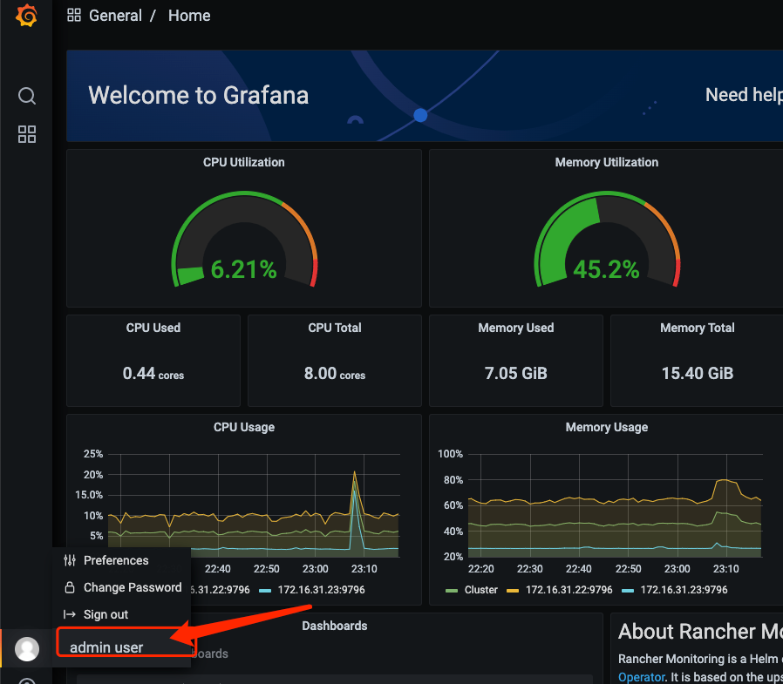Follow the Operator link in About Rancher
The height and width of the screenshot is (684, 783).
(x=640, y=677)
